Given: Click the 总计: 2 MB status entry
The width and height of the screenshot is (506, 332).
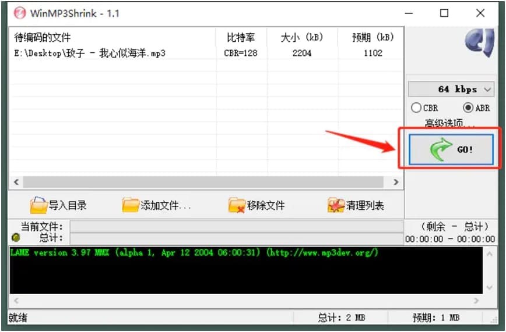Looking at the screenshot, I should [x=342, y=317].
